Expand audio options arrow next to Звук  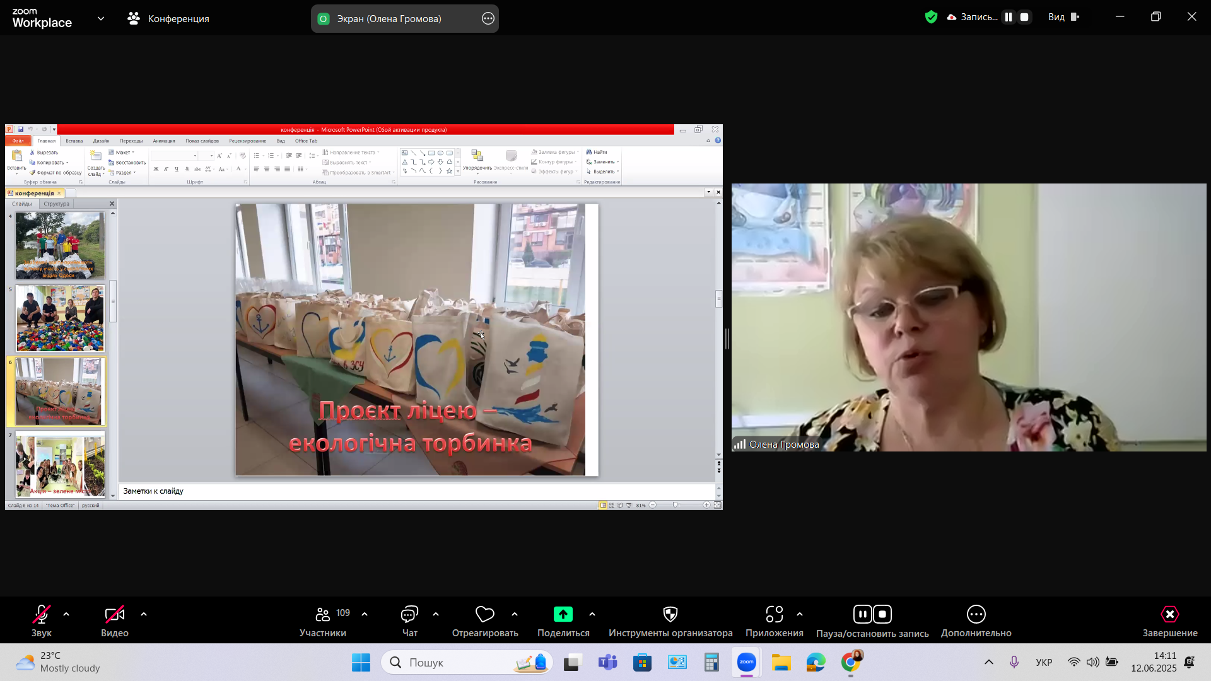coord(66,614)
